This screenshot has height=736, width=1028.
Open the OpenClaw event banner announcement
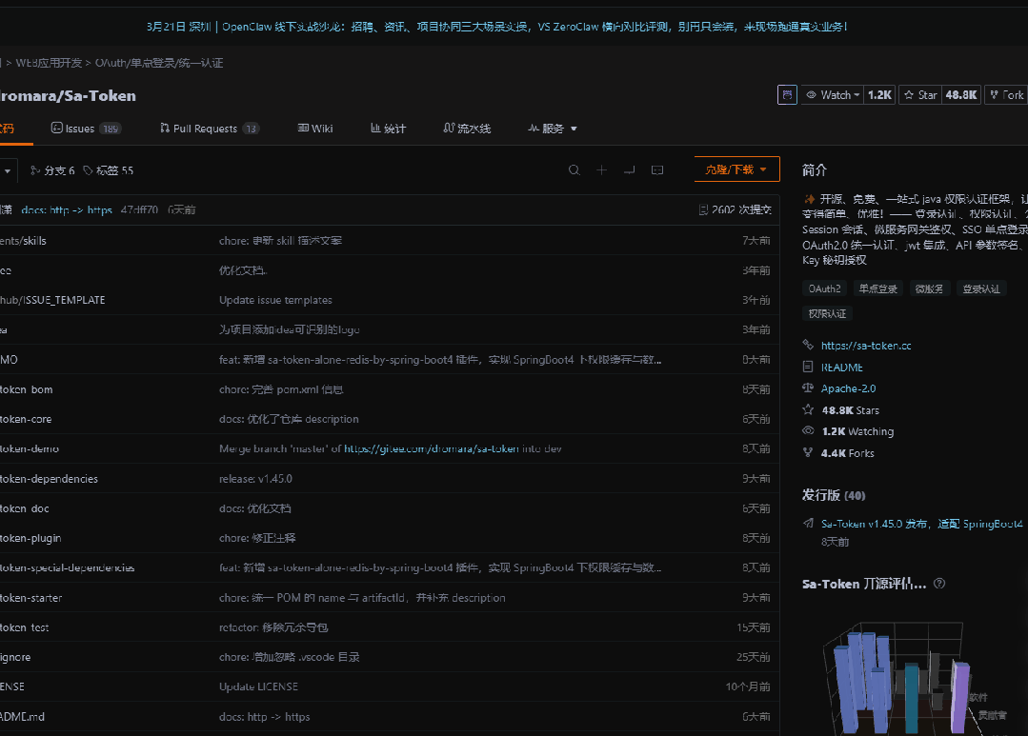click(x=496, y=27)
